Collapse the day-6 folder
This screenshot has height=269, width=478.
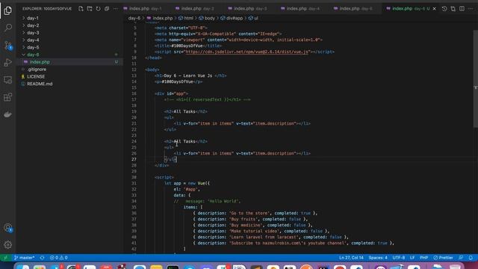pos(69,55)
